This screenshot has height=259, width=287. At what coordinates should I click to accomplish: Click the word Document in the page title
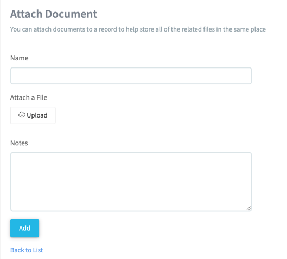pos(71,14)
